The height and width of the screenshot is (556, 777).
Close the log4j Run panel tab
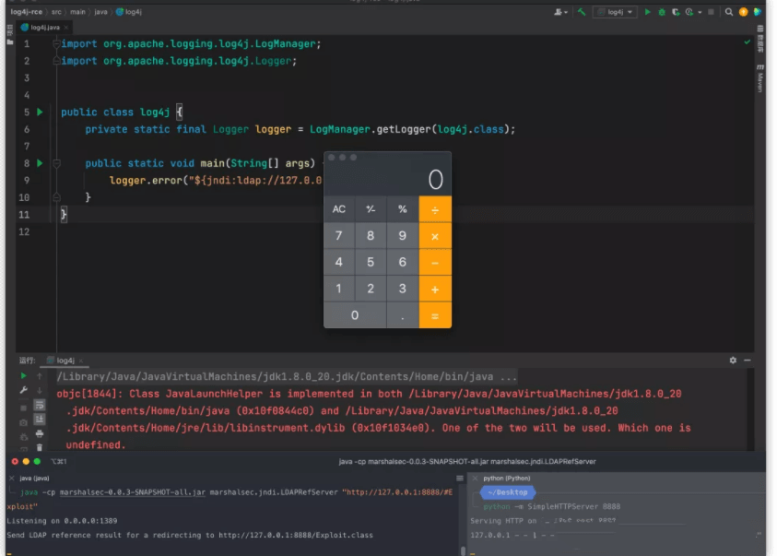tap(81, 361)
